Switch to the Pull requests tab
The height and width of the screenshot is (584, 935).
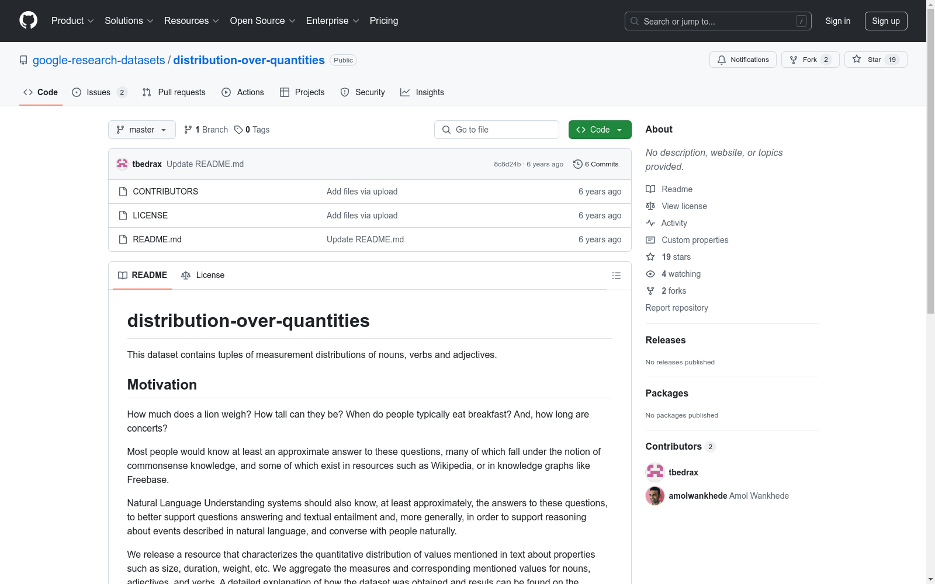coord(174,92)
